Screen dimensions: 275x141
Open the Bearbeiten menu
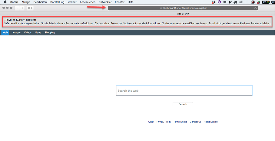pos(40,2)
